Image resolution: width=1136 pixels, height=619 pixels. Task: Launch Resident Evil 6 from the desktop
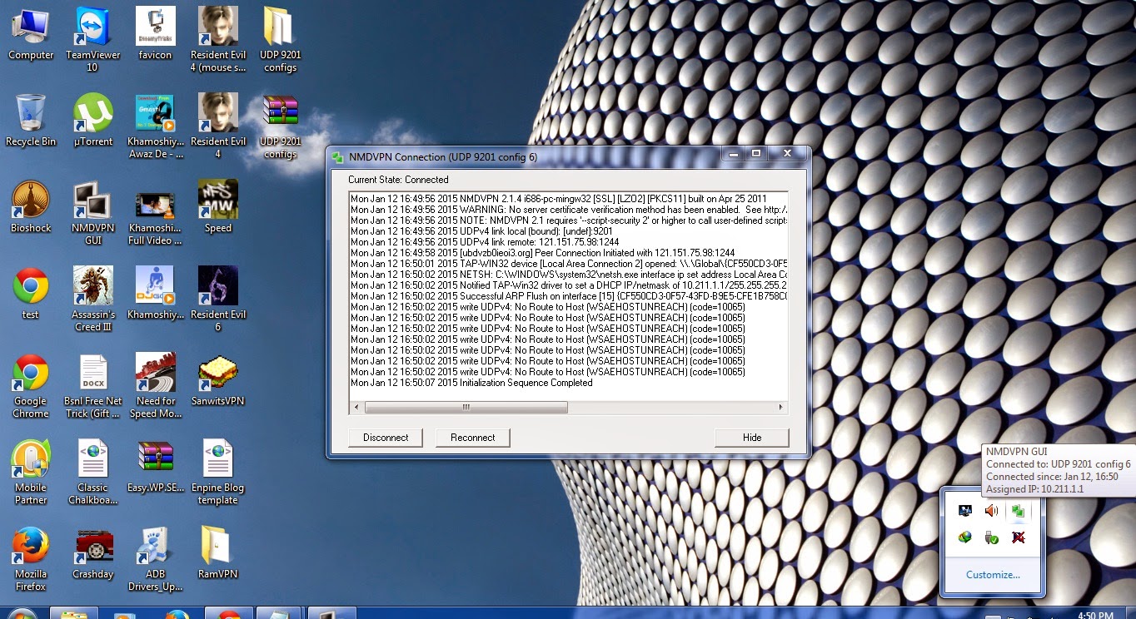(x=218, y=299)
